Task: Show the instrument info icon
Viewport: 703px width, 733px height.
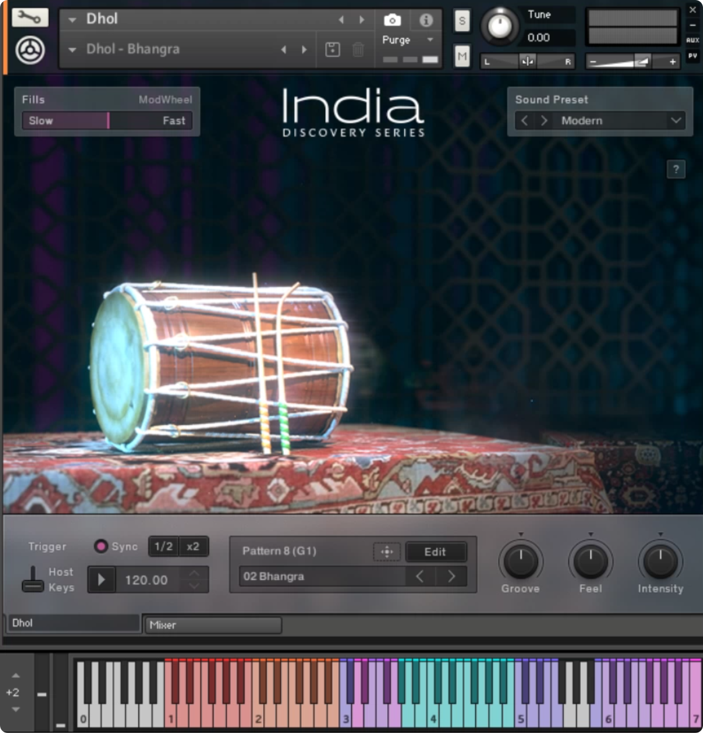Action: pyautogui.click(x=426, y=20)
